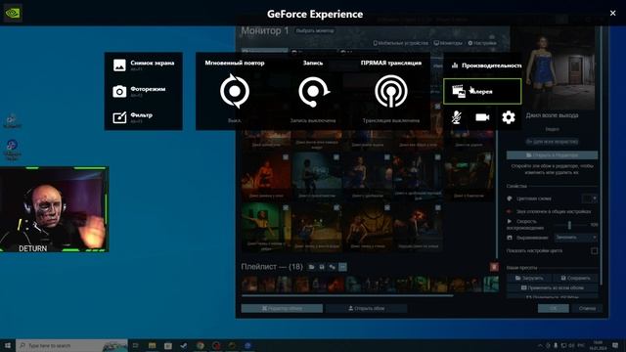Click playlist save icon next to Плейлист
The width and height of the screenshot is (626, 352).
pos(322,267)
